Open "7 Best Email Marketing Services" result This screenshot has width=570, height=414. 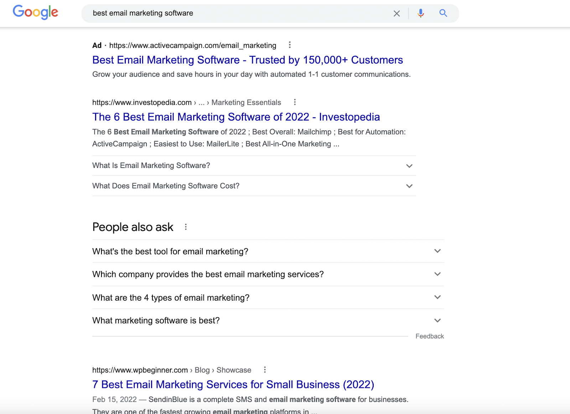coord(233,384)
